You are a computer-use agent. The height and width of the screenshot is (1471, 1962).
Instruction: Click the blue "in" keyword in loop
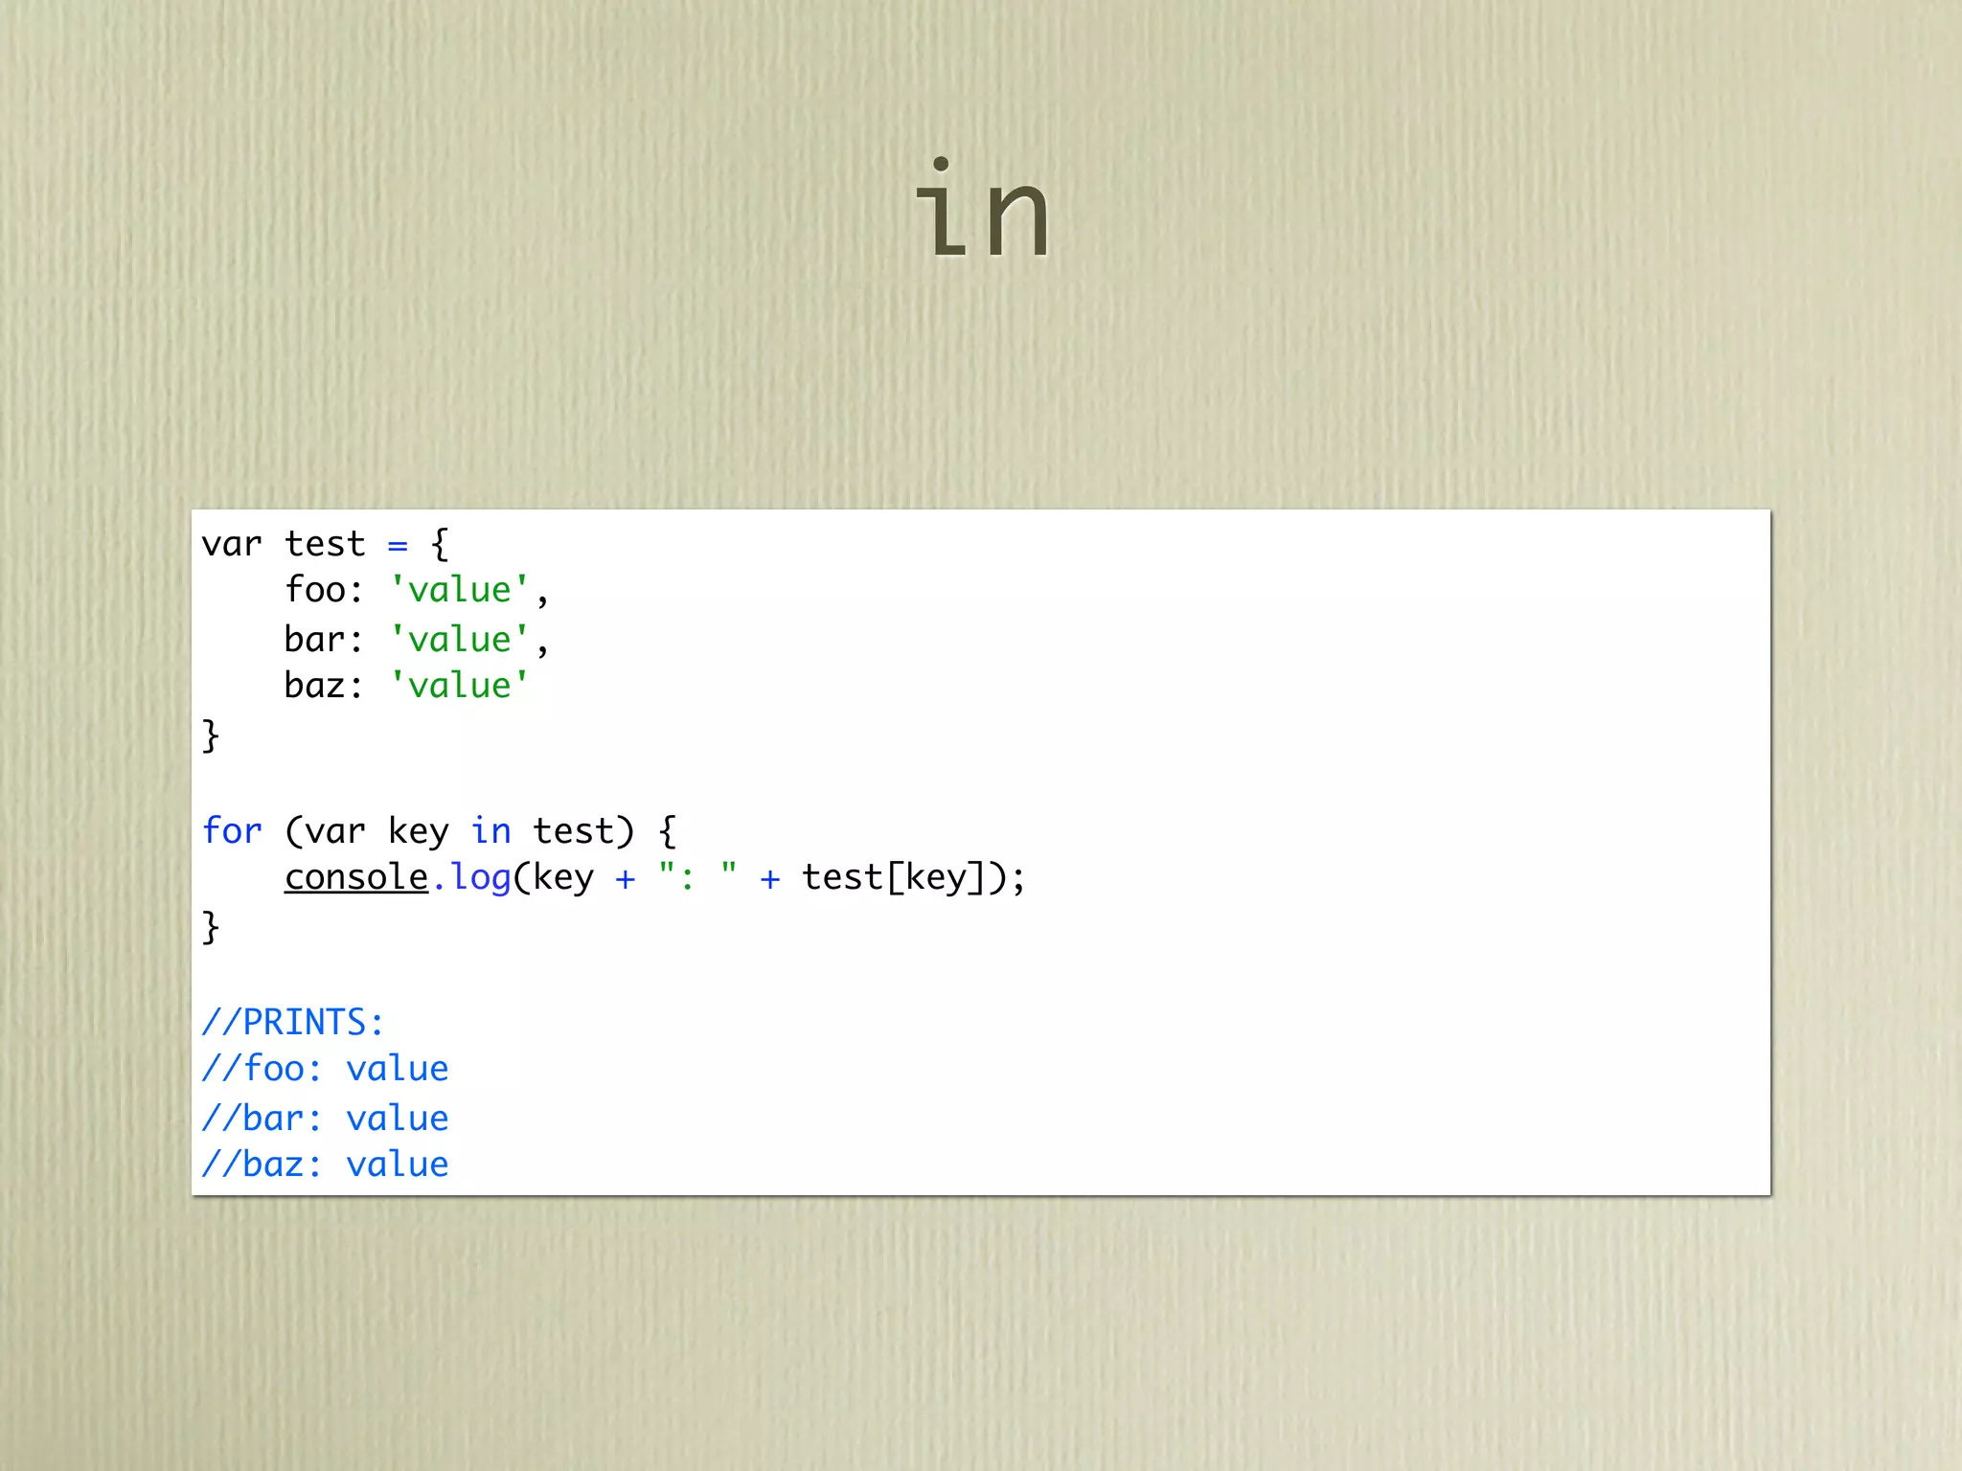(490, 830)
